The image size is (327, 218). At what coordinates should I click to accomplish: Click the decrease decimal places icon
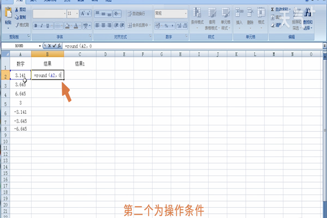(x=185, y=26)
